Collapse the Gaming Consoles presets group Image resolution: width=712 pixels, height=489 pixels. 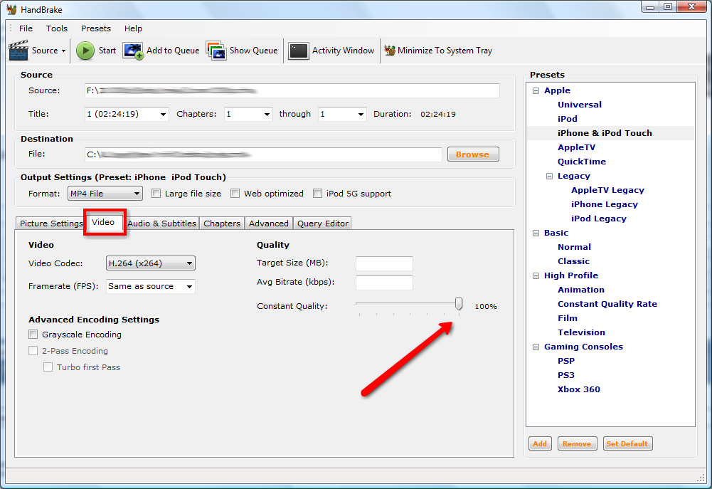536,347
